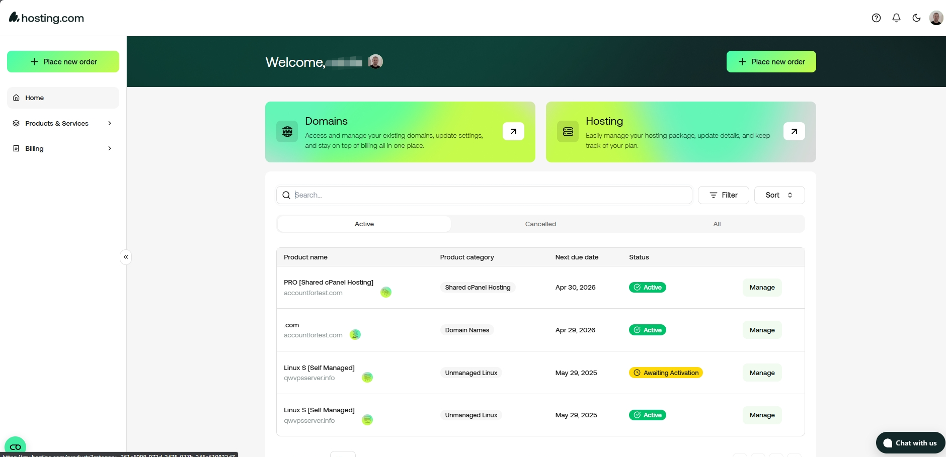Click hosting icon beside PRO Shared cPanel product
The width and height of the screenshot is (946, 457).
[386, 292]
